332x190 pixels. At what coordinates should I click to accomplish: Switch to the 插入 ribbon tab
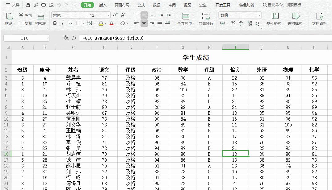(103, 5)
